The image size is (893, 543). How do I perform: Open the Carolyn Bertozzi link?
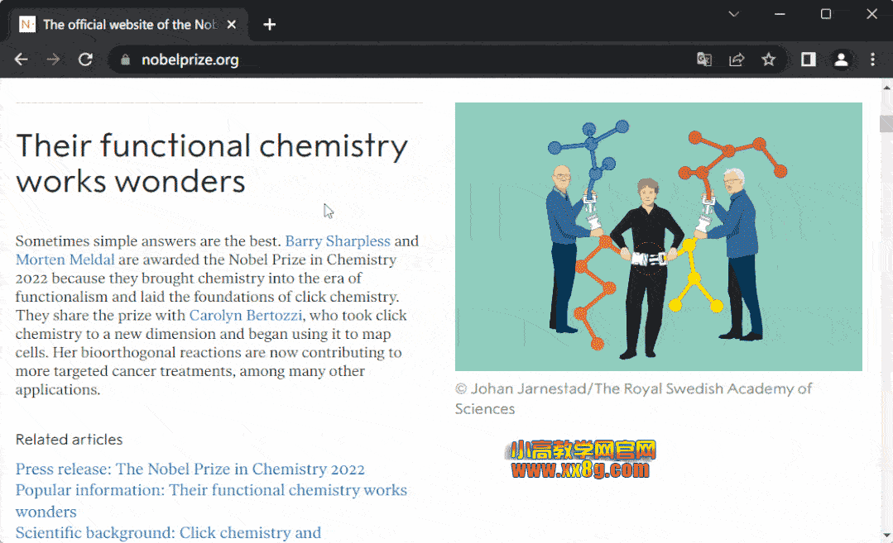[x=246, y=316]
